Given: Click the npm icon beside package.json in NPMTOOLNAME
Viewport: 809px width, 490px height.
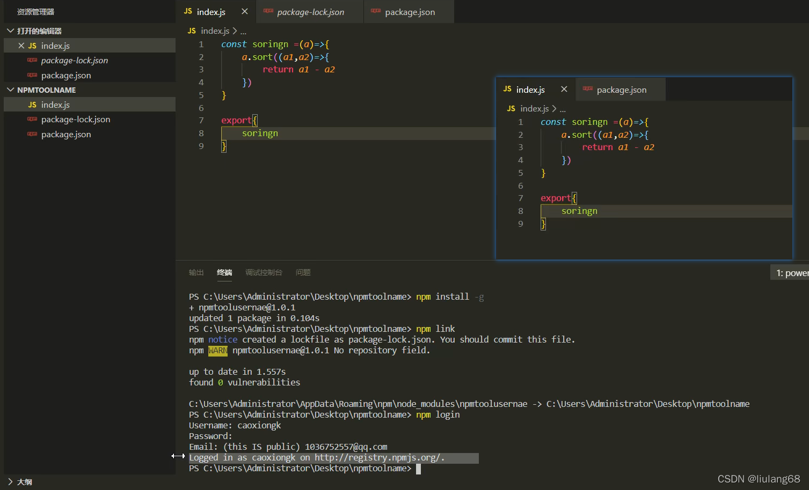Looking at the screenshot, I should click(x=32, y=134).
